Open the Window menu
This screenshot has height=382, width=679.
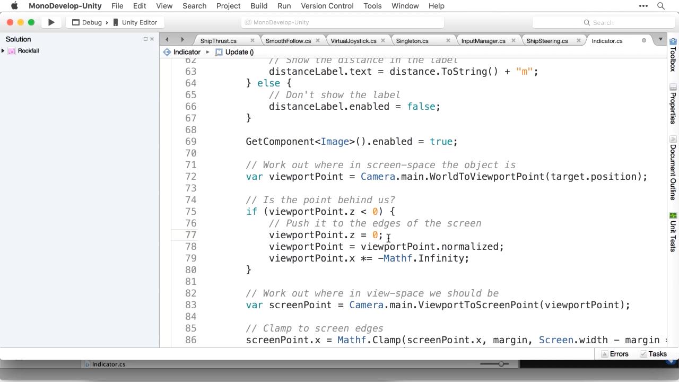pos(405,6)
